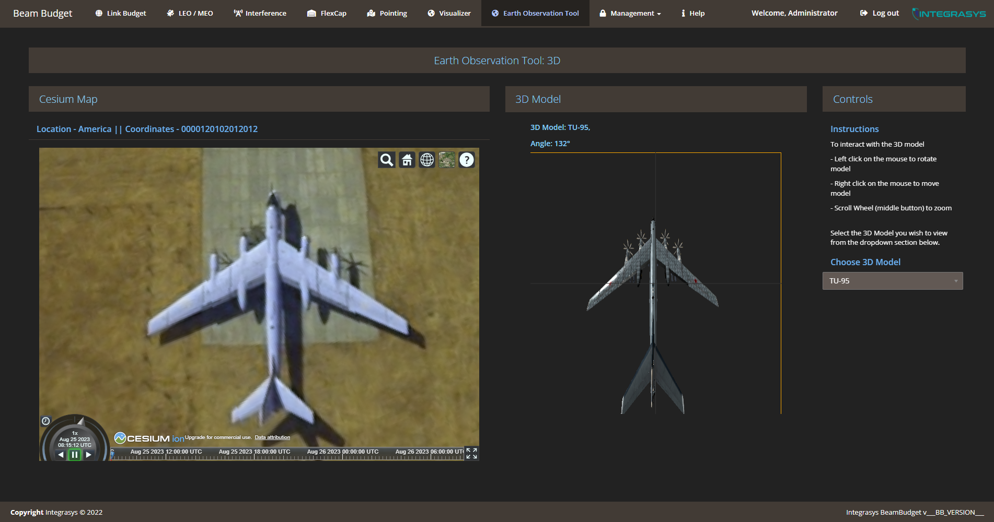The width and height of the screenshot is (994, 522).
Task: Click Aug 26 00:00 mark on the timeline
Action: [342, 452]
